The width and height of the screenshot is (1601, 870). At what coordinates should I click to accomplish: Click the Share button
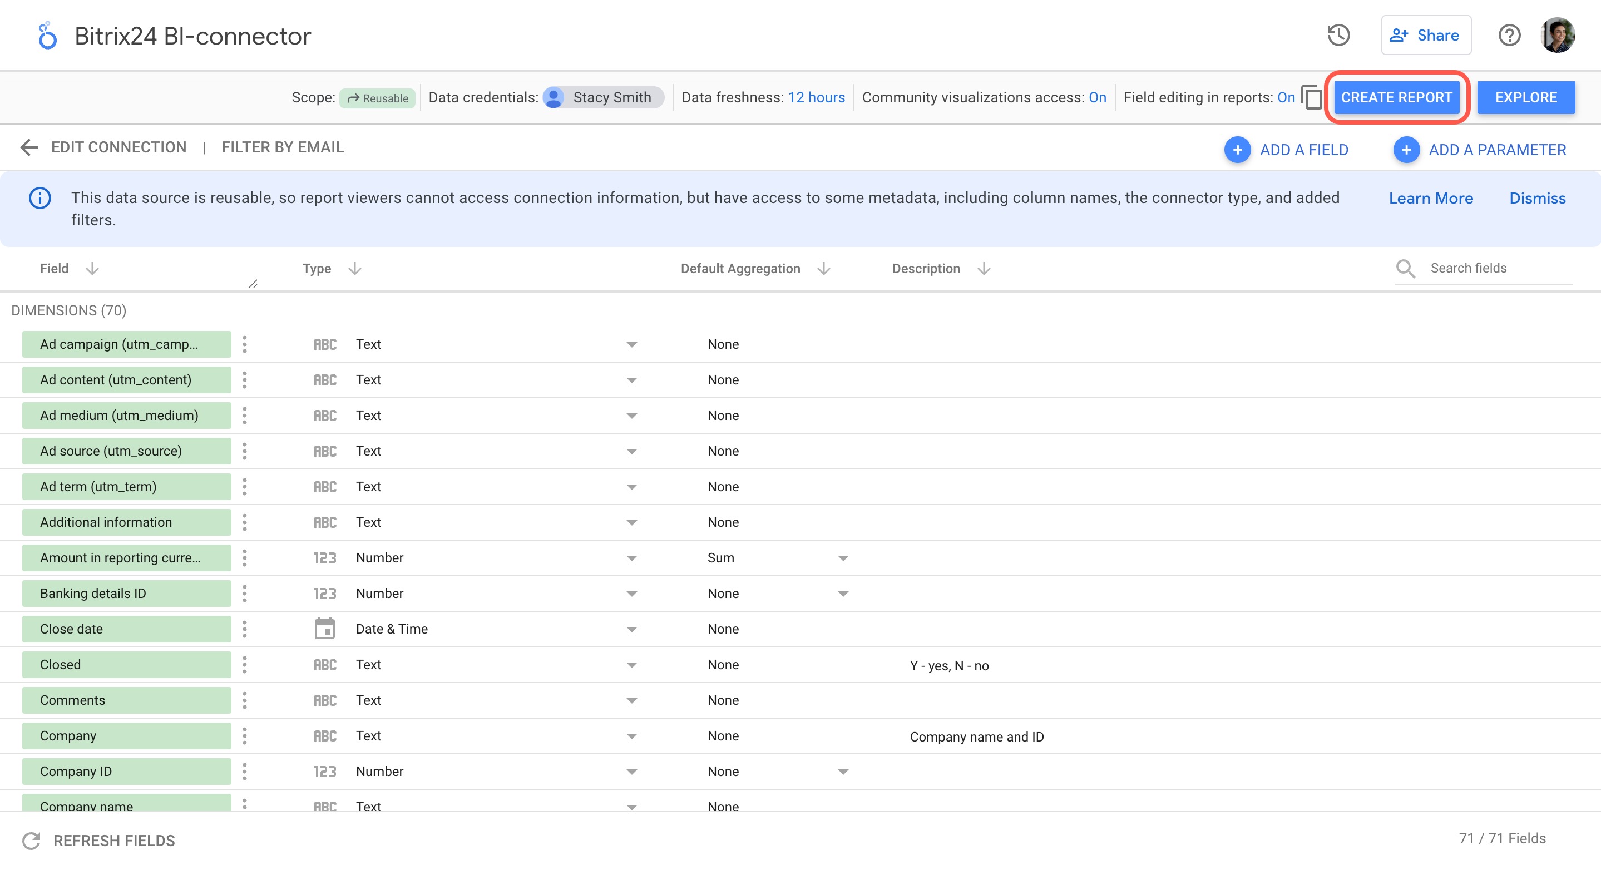tap(1426, 36)
